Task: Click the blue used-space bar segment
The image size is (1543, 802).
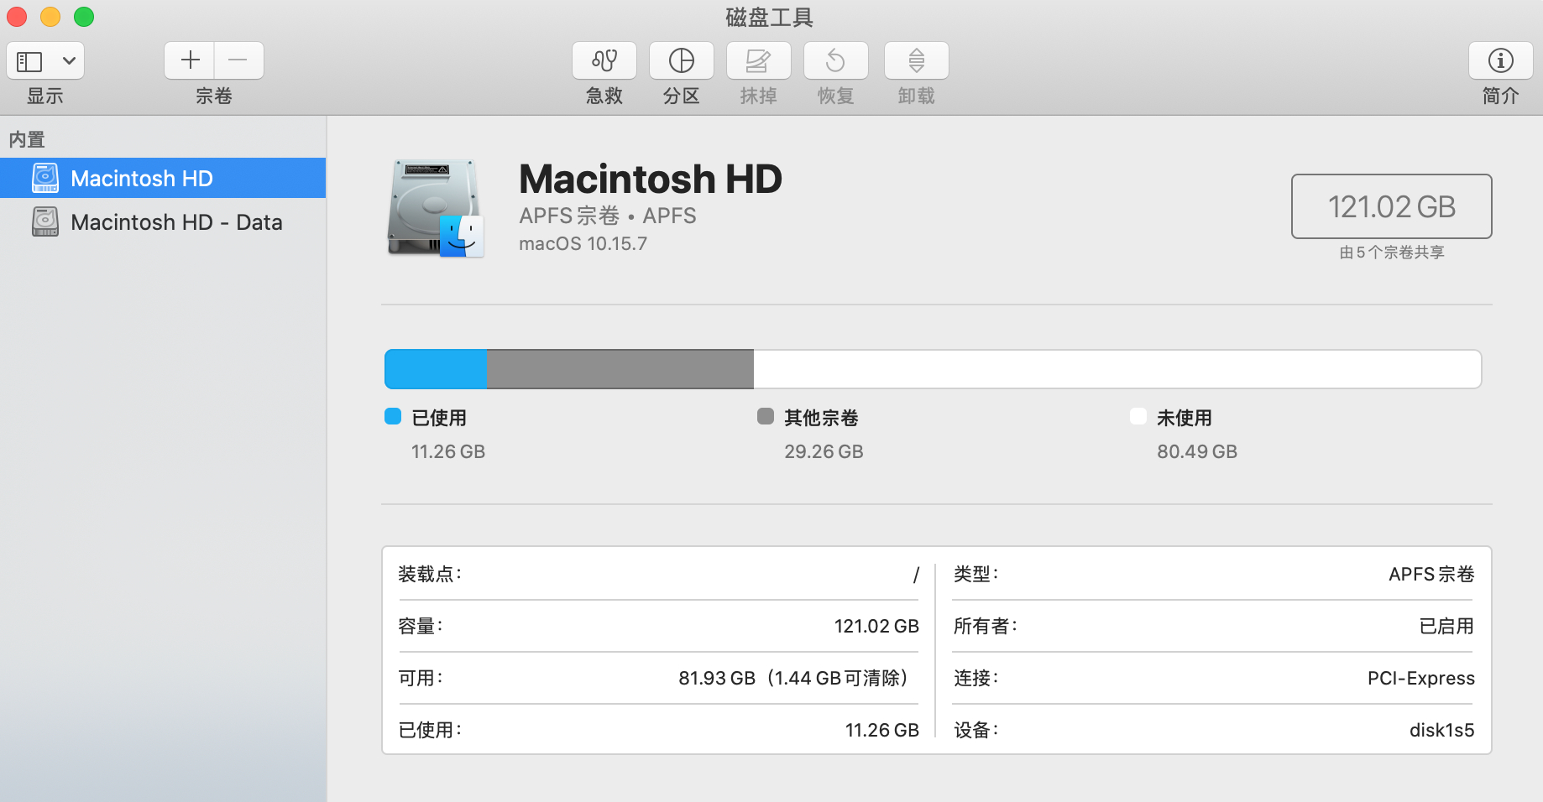Action: pos(436,369)
